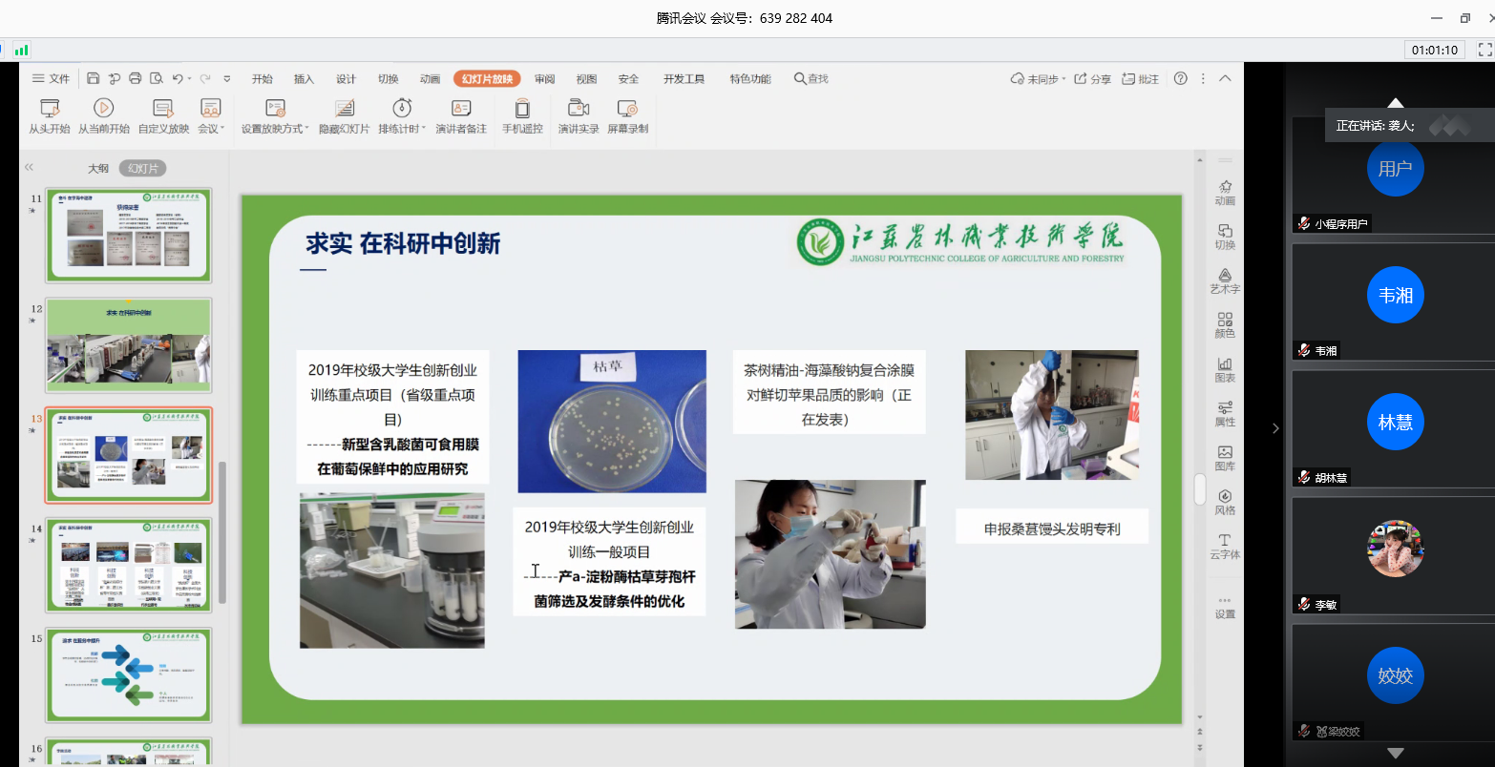
Task: Click the 批注 comment button
Action: (x=1141, y=79)
